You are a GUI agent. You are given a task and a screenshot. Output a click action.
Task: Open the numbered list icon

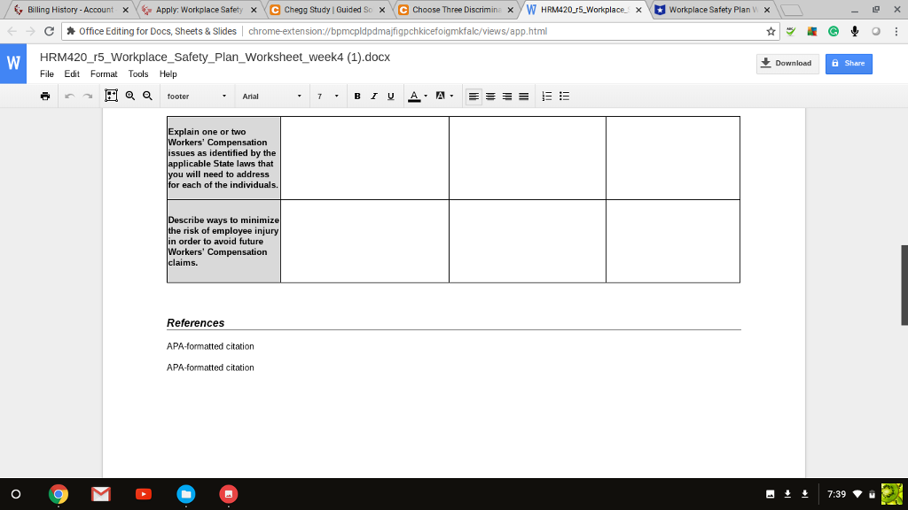pyautogui.click(x=546, y=96)
